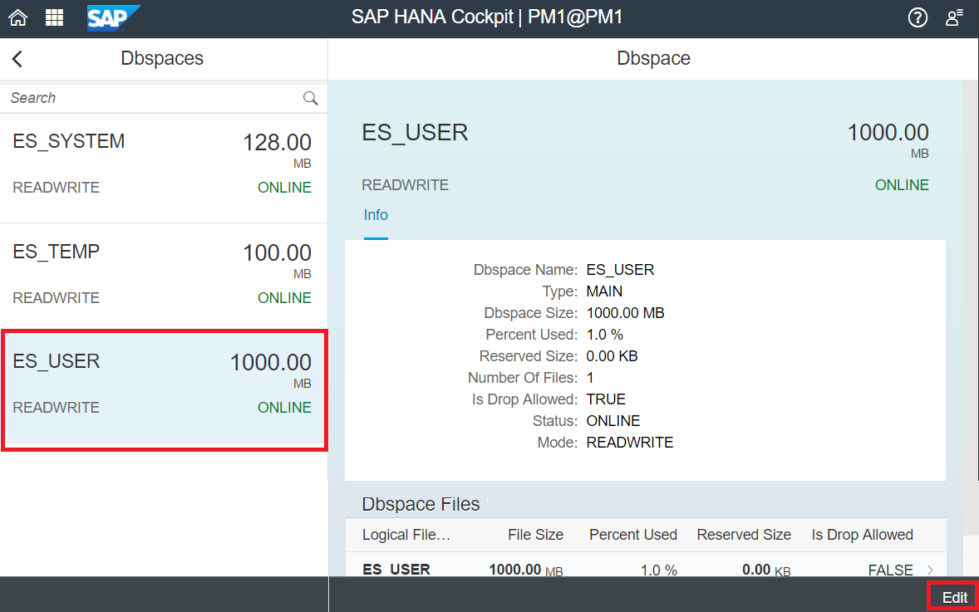
Task: Open the app grid launcher icon
Action: pos(54,17)
